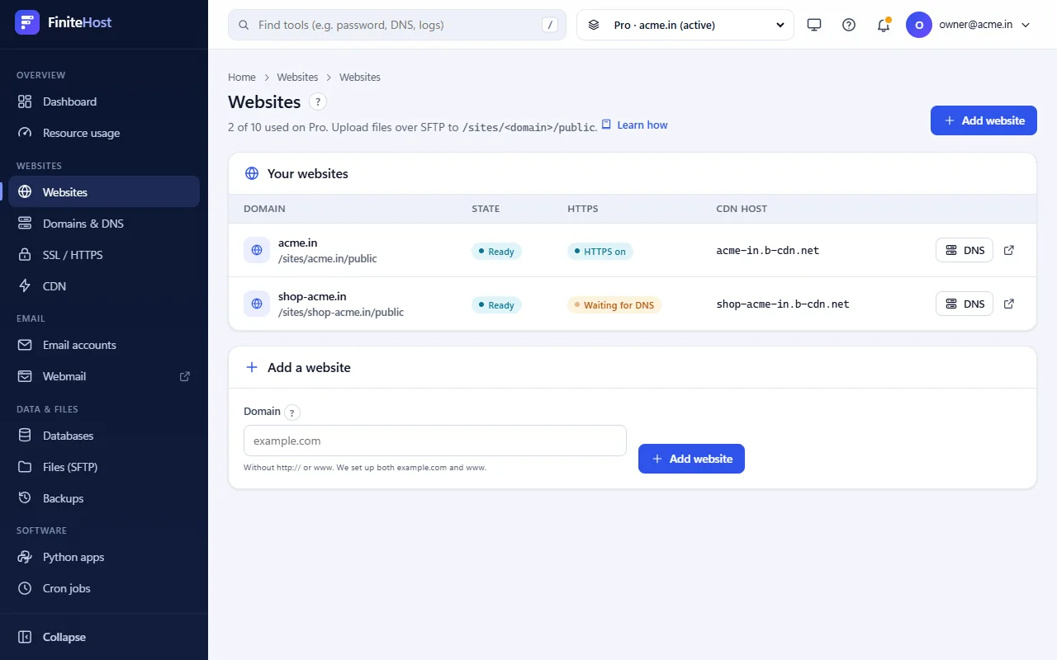Open DNS settings for shop-acme.in
The image size is (1057, 660).
click(x=965, y=304)
